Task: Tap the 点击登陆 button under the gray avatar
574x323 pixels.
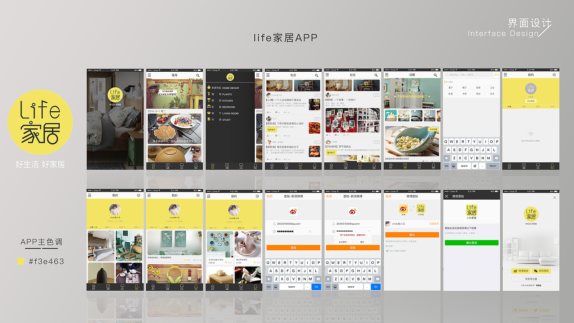Action: click(x=531, y=101)
